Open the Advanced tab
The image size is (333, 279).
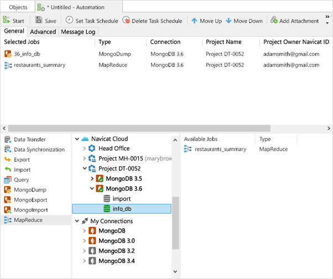click(43, 32)
